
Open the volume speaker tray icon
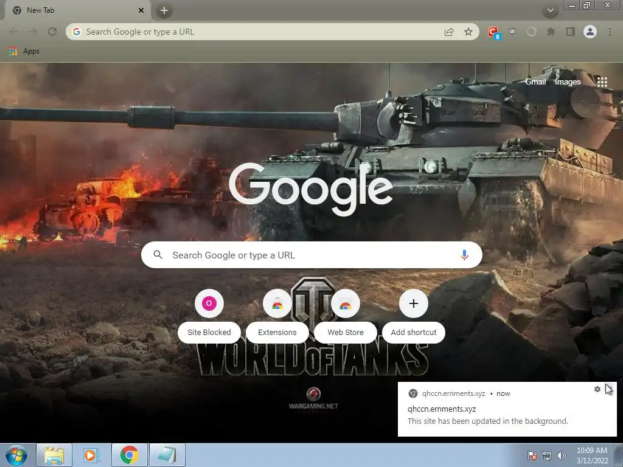click(562, 455)
